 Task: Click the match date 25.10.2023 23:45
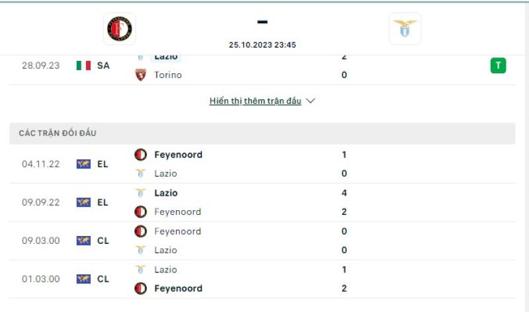262,45
